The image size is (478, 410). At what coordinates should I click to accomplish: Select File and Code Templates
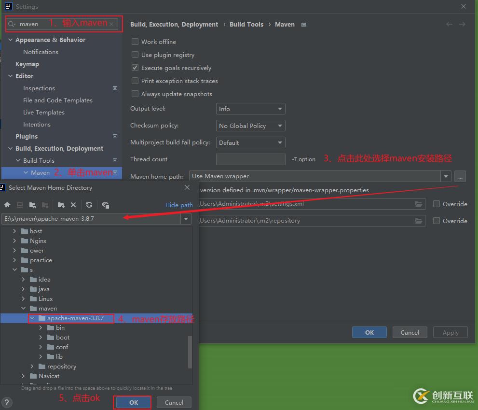pos(57,100)
